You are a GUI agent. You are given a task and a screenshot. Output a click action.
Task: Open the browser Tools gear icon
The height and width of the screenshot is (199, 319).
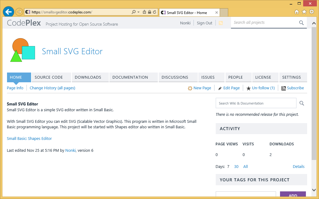312,12
